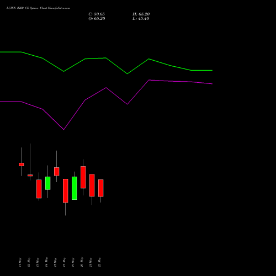Click the 13 May date label
The height and width of the screenshot is (276, 276).
[x=38, y=262]
